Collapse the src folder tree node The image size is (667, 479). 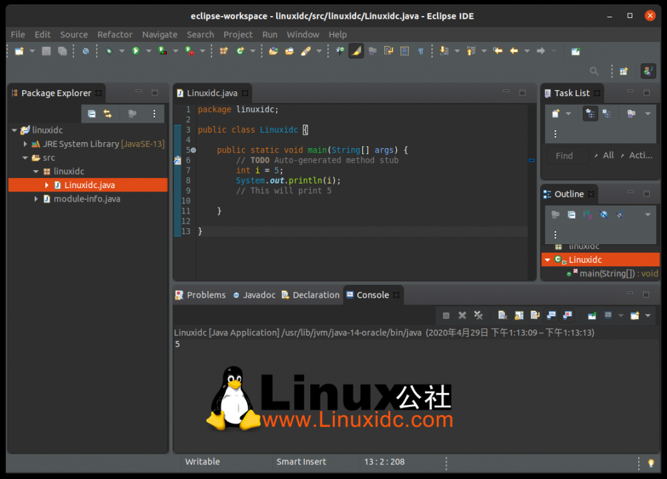pyautogui.click(x=25, y=158)
